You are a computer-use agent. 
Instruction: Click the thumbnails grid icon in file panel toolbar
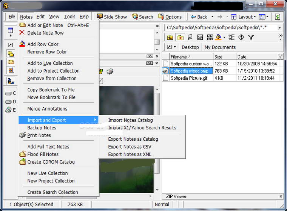[x=210, y=37]
